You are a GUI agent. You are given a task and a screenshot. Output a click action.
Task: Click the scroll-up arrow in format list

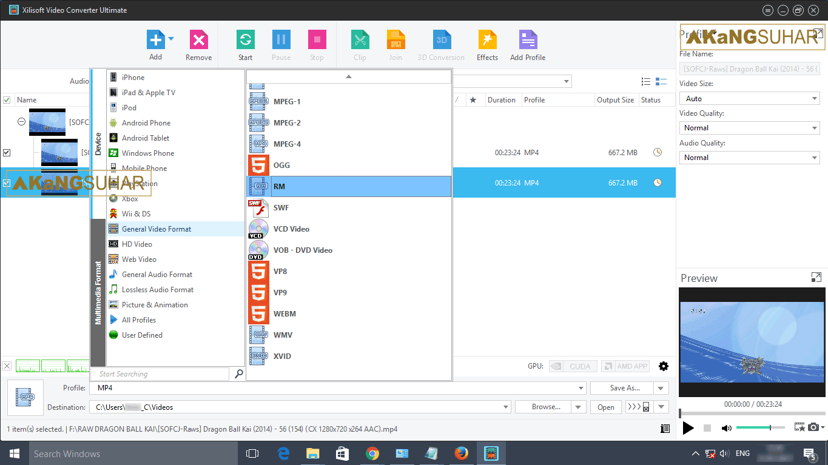coord(349,76)
